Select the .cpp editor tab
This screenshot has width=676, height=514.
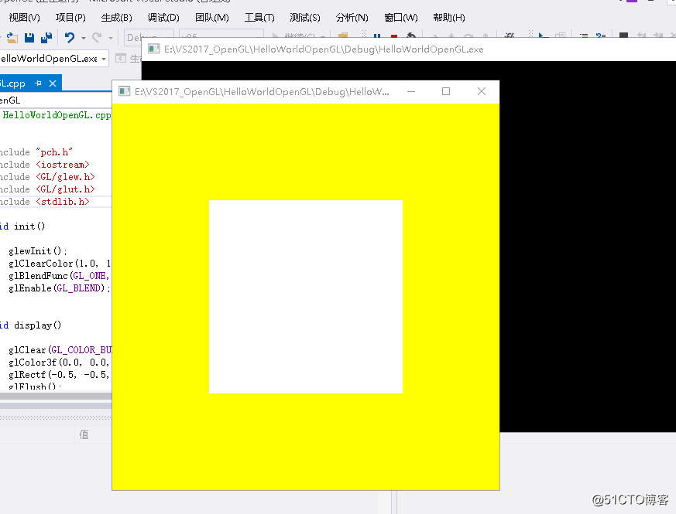13,83
